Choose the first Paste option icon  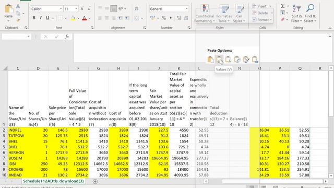point(210,59)
